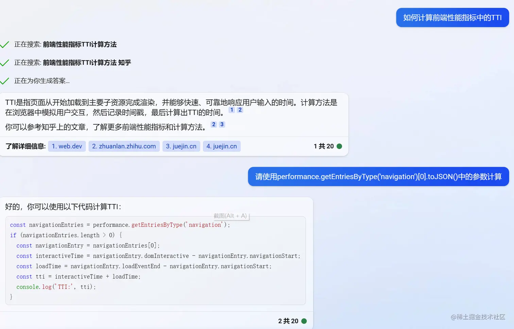Viewport: 514px width, 329px height.
Task: Click citation 3 after the Zhihu article sentence
Action: (x=222, y=125)
